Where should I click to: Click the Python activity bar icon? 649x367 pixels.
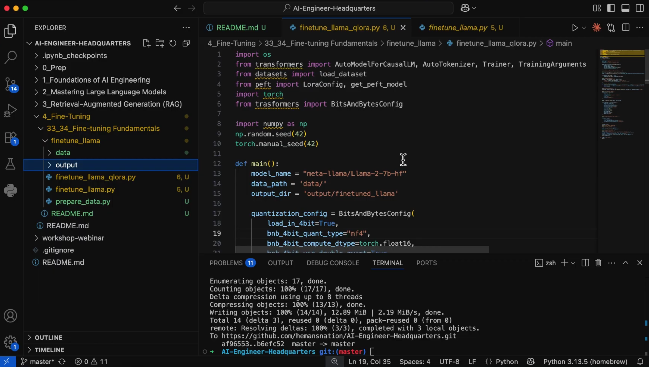pos(10,190)
